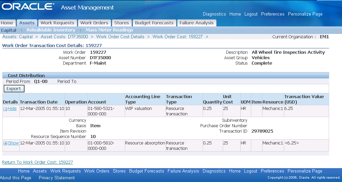The image size is (342, 182).
Task: Click the footer Failure Analysis link
Action: click(x=183, y=171)
